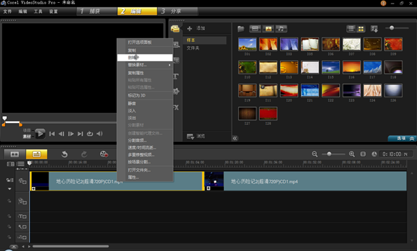Click the Redo arrow
This screenshot has height=251, width=417.
[84, 154]
